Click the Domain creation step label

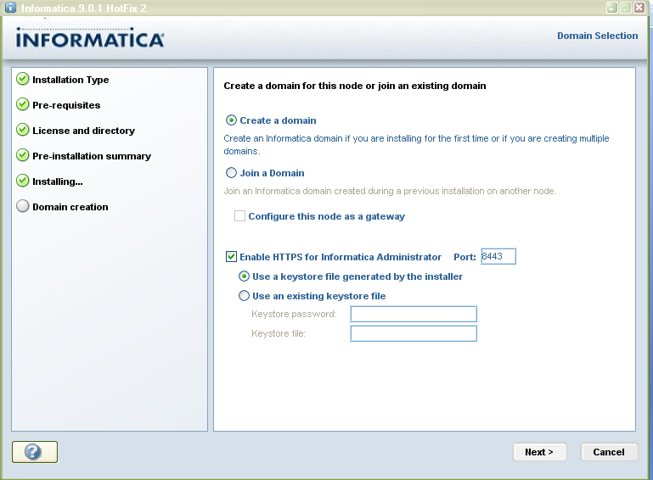(x=70, y=207)
